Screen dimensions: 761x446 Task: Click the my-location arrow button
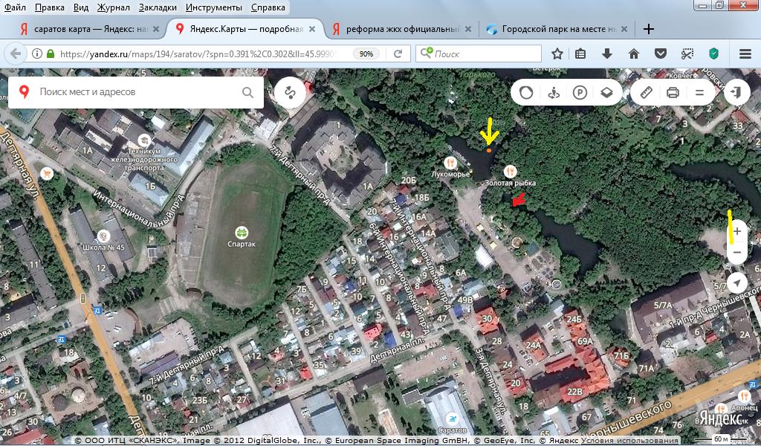point(736,282)
